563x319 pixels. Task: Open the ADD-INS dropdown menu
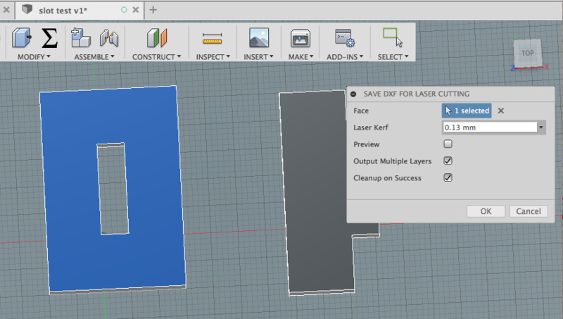click(x=345, y=57)
